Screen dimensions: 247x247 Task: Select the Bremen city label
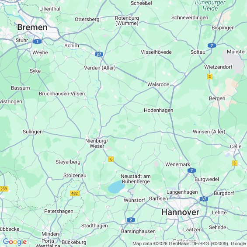(32, 27)
